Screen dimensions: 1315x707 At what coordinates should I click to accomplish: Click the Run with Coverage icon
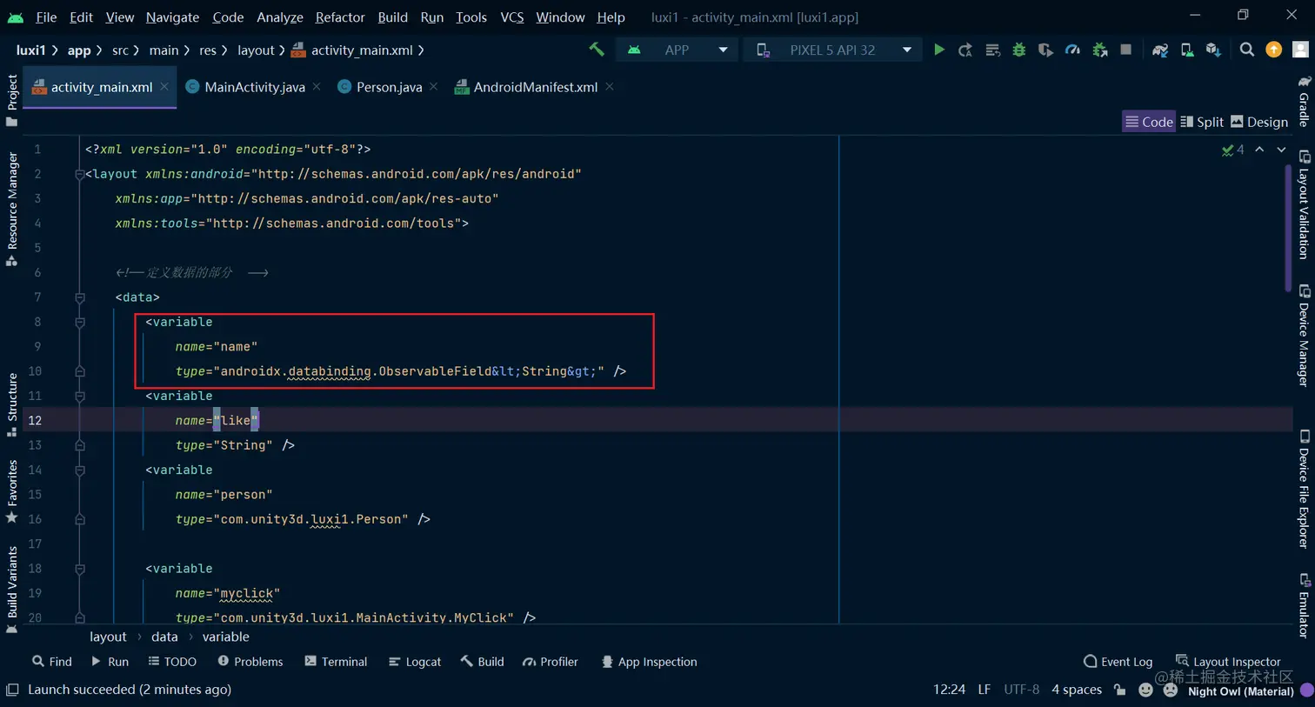(1046, 50)
